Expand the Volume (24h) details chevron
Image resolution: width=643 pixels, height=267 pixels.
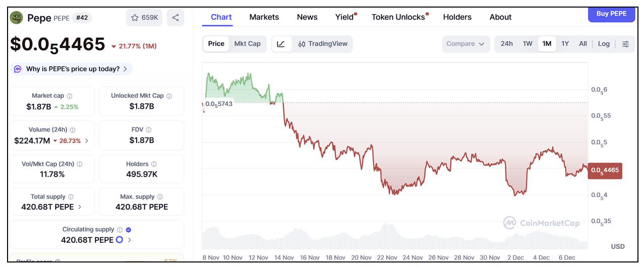87,141
